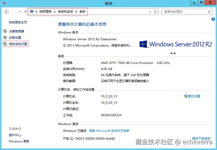Click the forward navigation arrow
The image size is (217, 150).
pyautogui.click(x=14, y=12)
